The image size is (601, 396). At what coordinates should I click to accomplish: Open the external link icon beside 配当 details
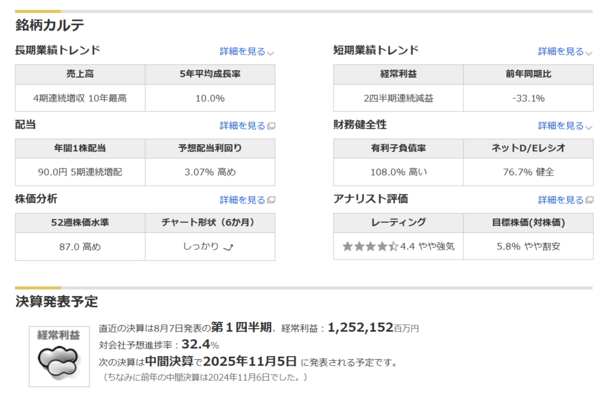pyautogui.click(x=271, y=126)
